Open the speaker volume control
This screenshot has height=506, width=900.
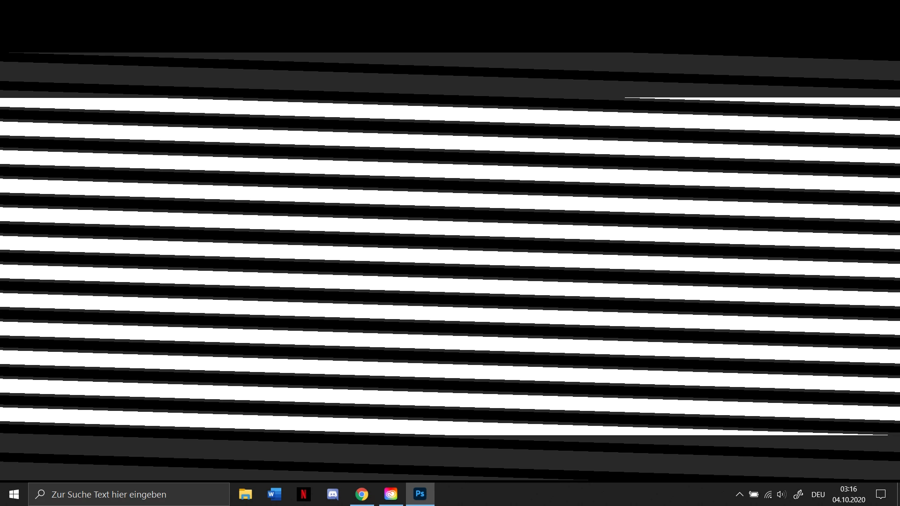[781, 494]
